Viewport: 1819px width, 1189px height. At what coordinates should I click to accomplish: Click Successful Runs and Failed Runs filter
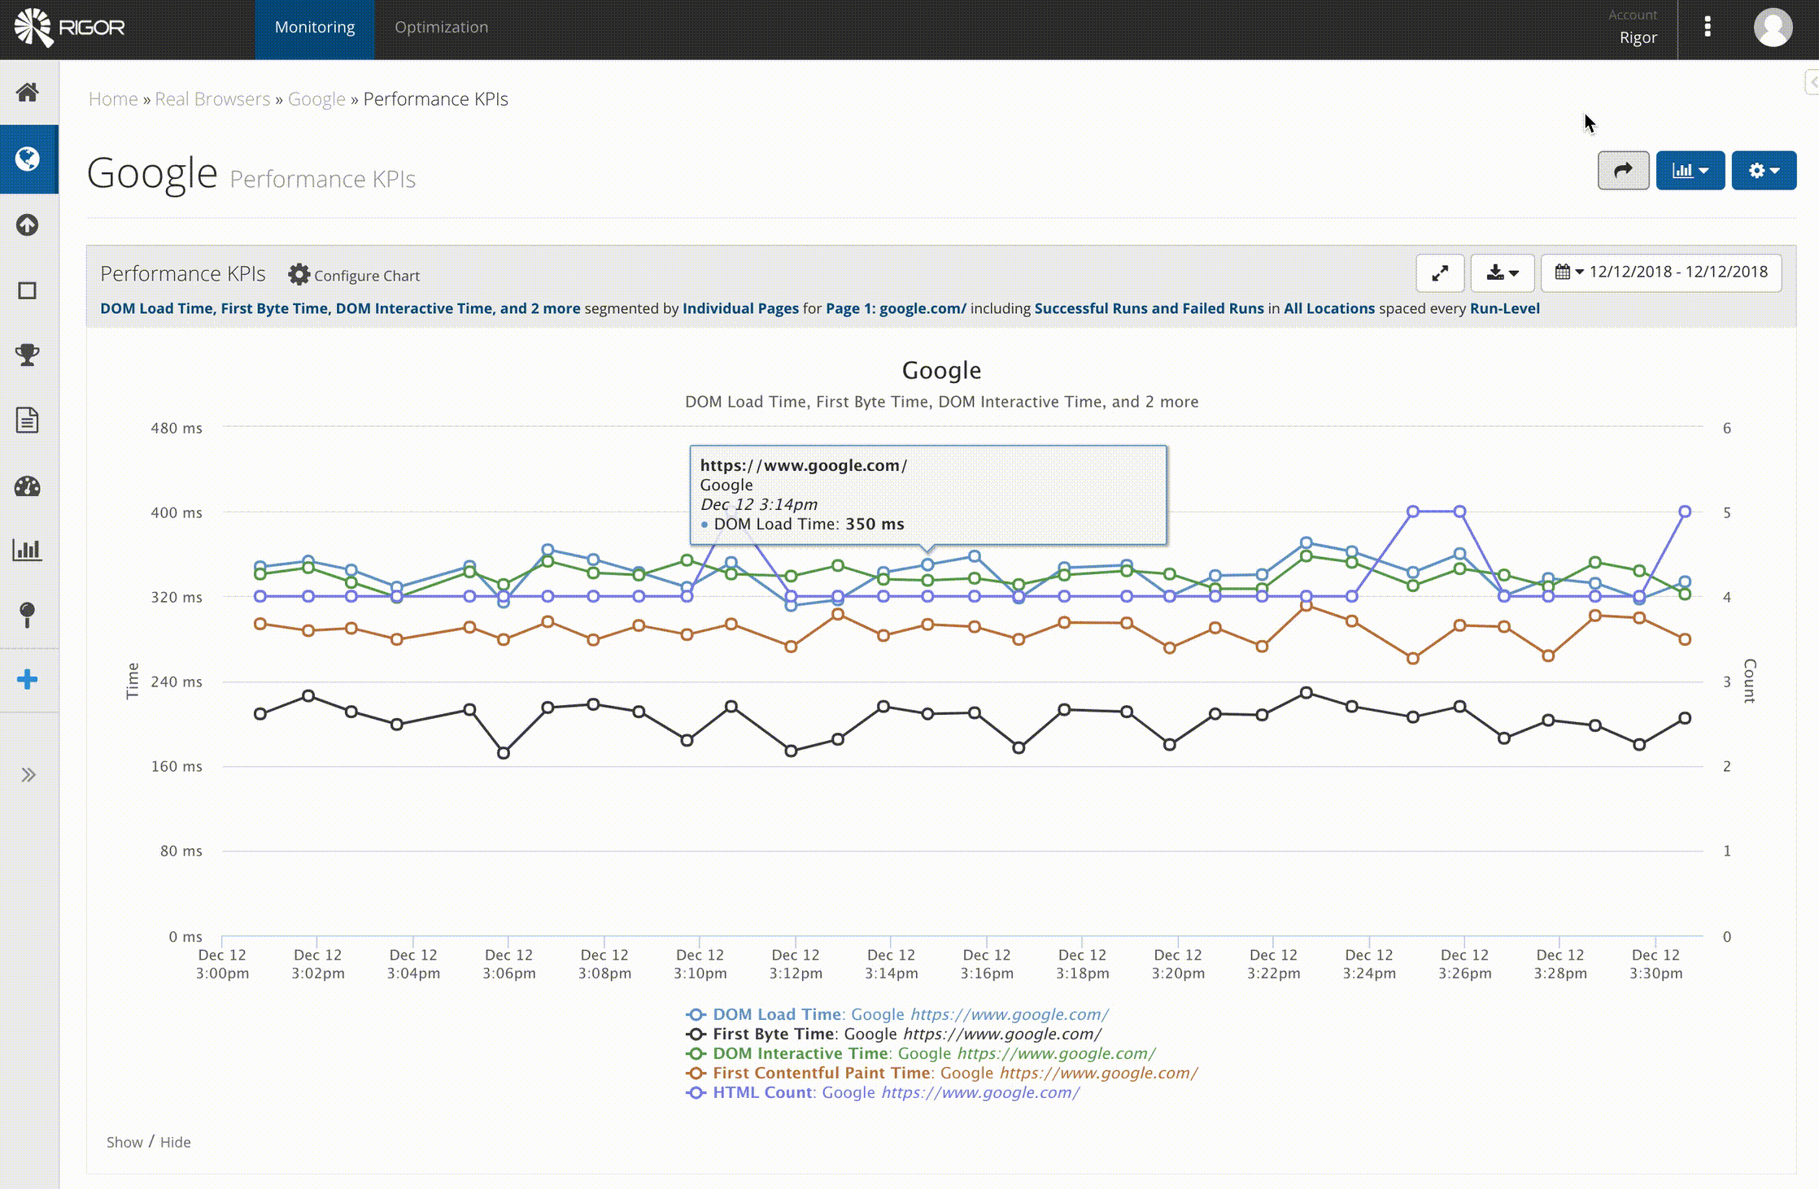(x=1149, y=308)
